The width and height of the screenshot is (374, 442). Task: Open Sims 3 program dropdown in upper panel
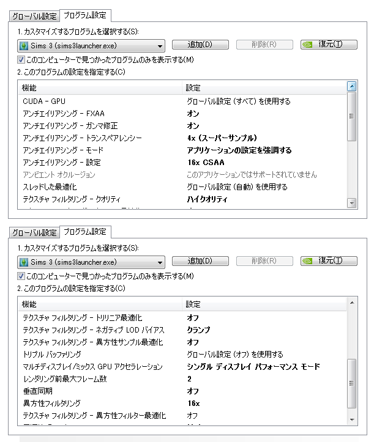click(x=91, y=46)
